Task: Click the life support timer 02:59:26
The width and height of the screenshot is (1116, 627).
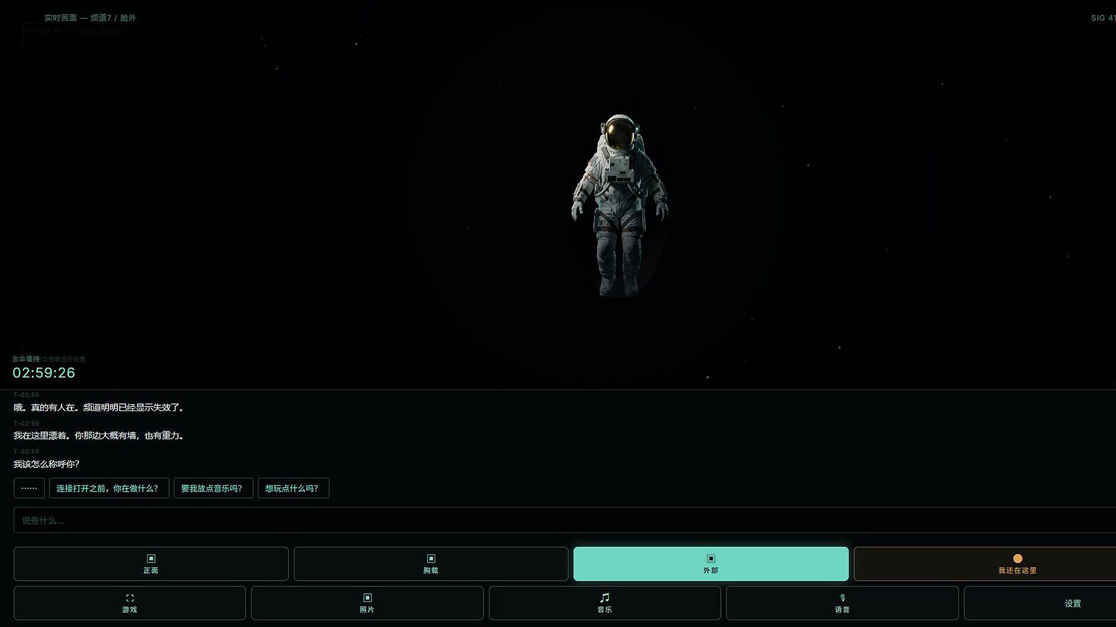Action: (x=44, y=373)
